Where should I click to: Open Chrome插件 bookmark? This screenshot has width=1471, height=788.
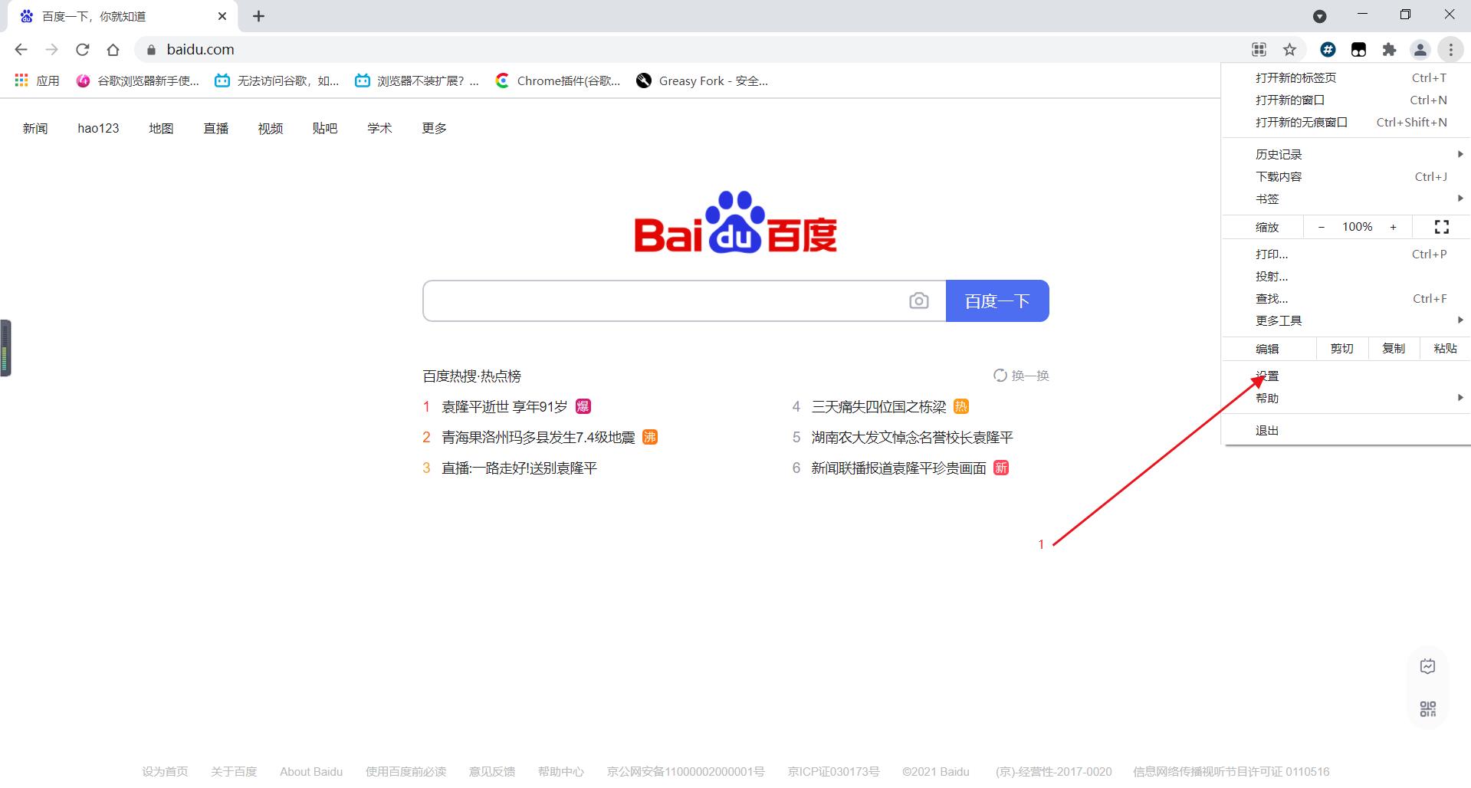tap(558, 80)
